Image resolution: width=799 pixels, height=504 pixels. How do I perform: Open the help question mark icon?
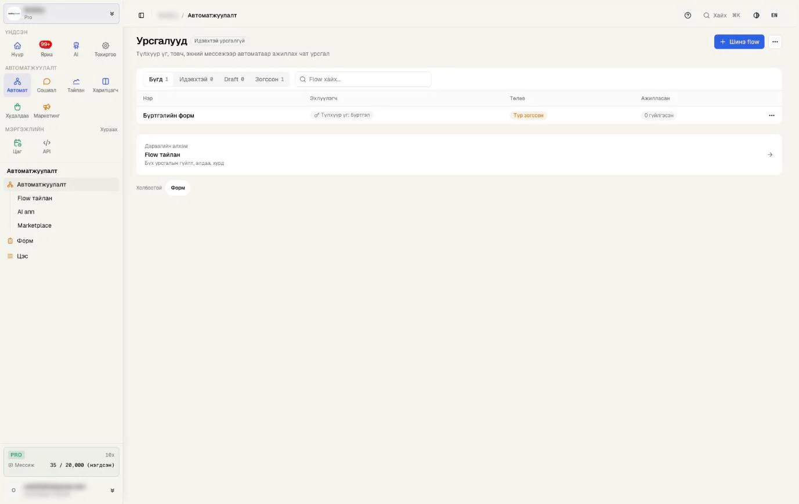(688, 15)
